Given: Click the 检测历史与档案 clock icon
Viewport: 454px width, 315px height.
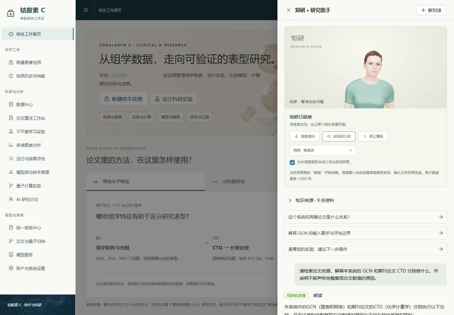Looking at the screenshot, I should [11, 76].
